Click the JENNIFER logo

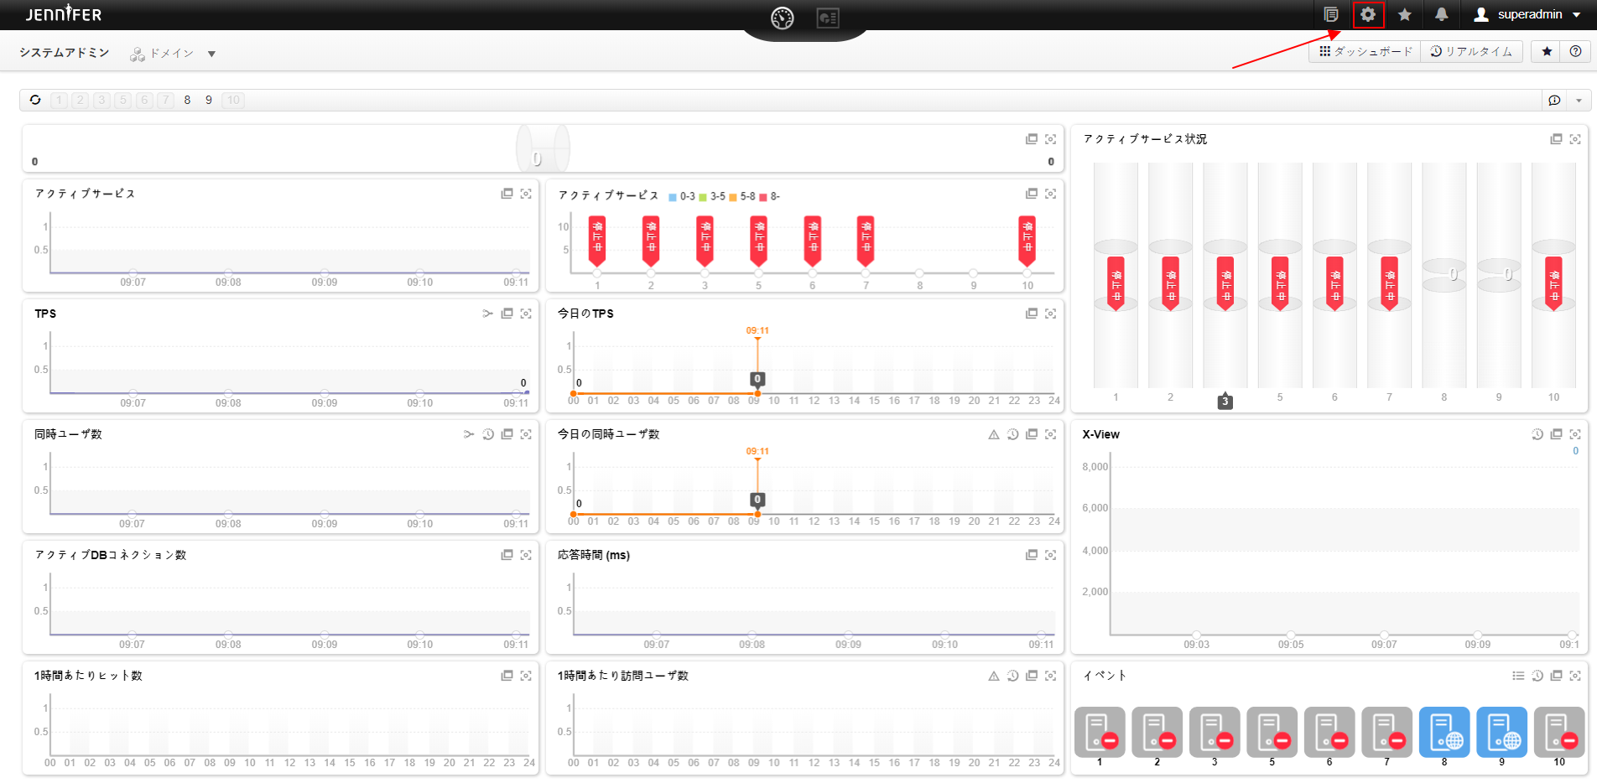click(x=64, y=14)
